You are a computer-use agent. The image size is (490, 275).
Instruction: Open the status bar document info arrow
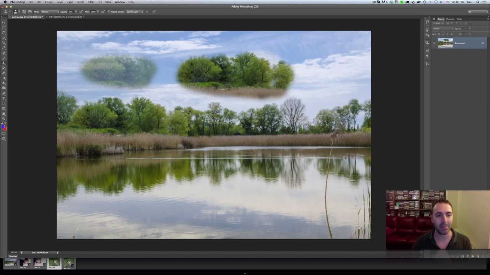click(x=57, y=252)
